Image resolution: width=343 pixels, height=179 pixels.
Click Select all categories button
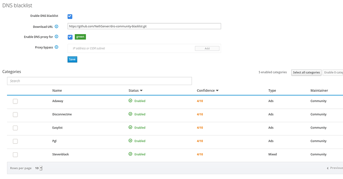tap(306, 72)
